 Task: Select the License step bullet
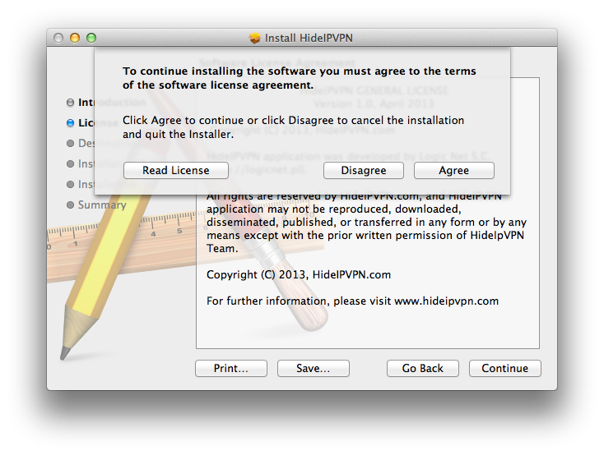pos(70,122)
